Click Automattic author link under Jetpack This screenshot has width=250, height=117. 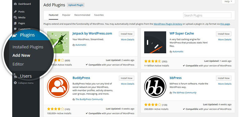[x=81, y=45]
